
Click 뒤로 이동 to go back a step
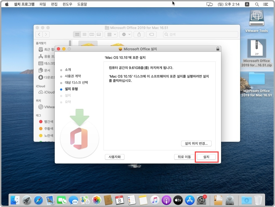pyautogui.click(x=184, y=157)
